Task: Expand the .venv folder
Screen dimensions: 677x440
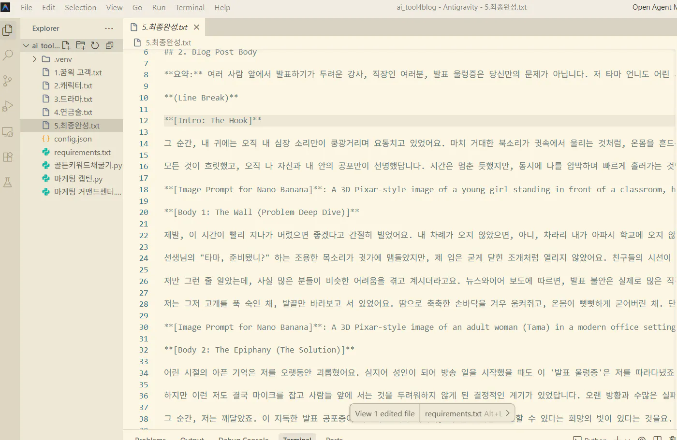Action: tap(34, 58)
